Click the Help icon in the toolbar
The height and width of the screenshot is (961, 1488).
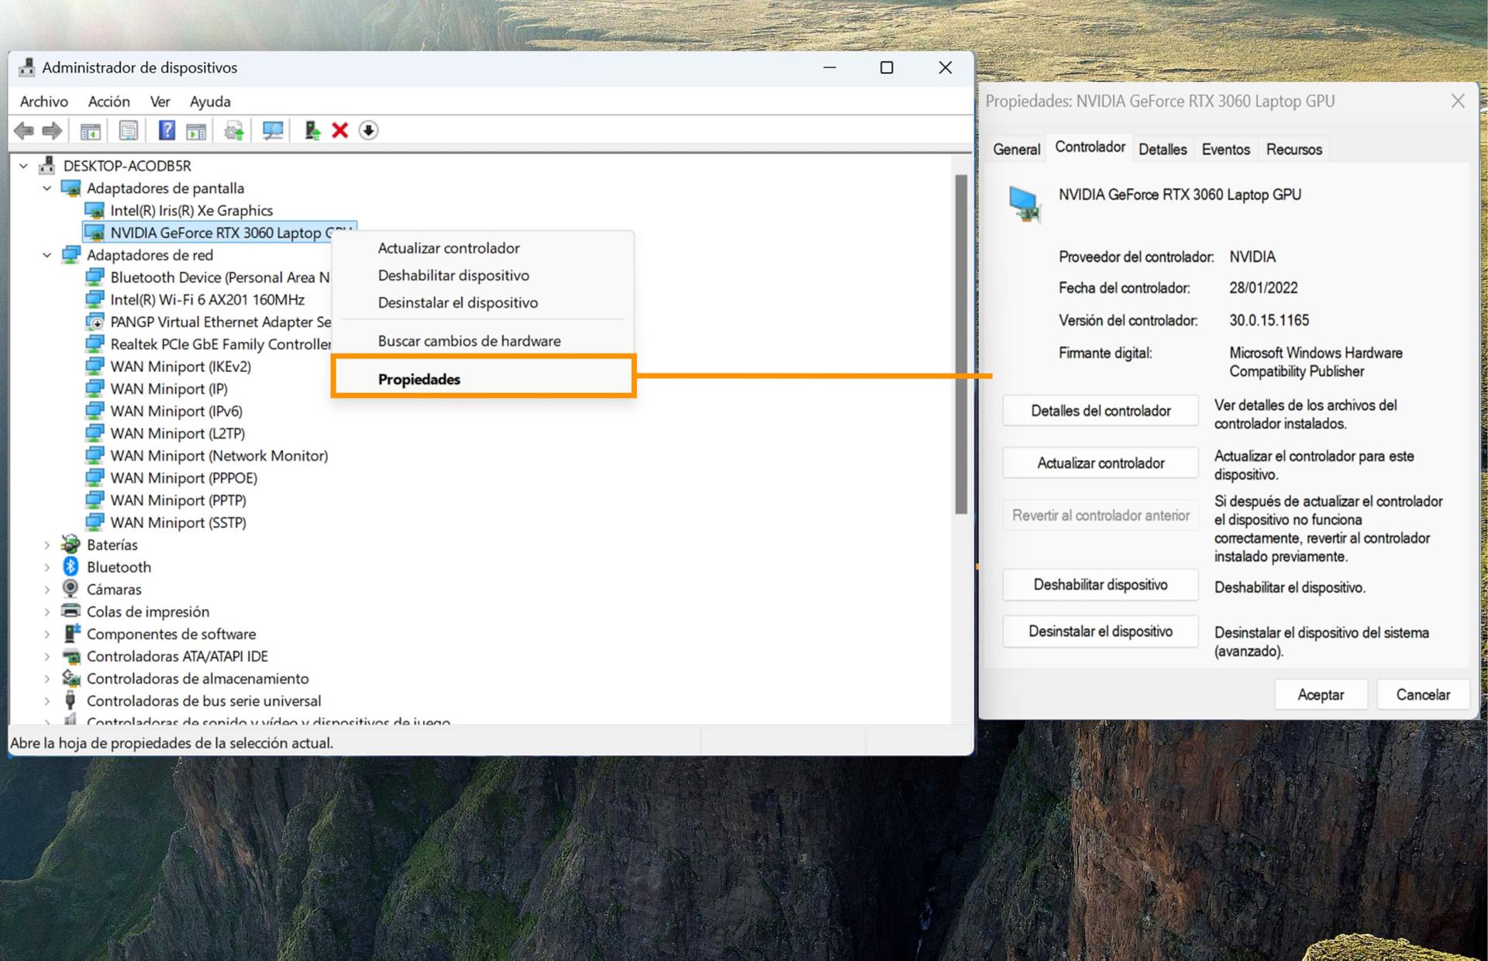coord(166,130)
